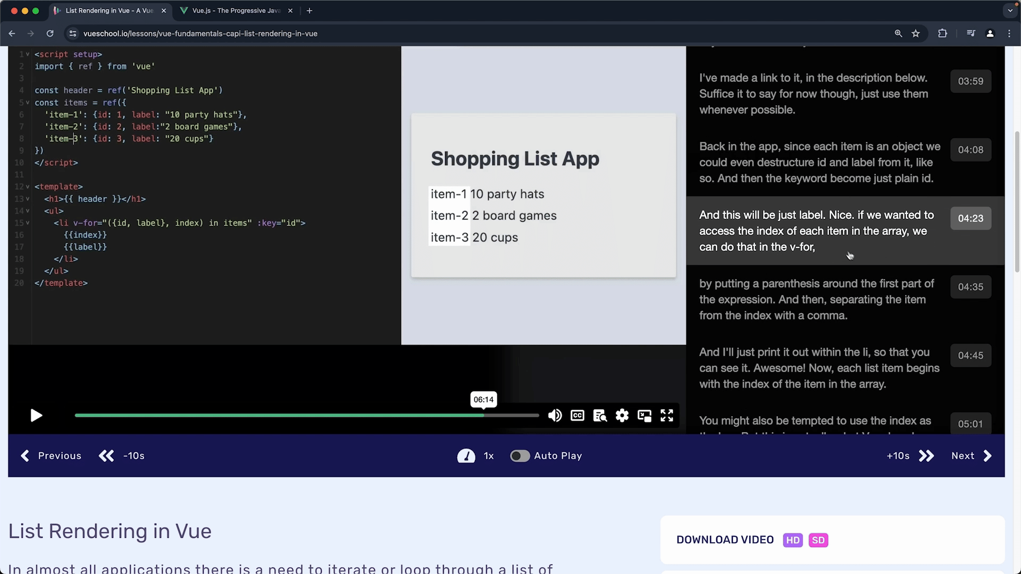Click the video progress bar
This screenshot has height=574, width=1021.
(307, 416)
